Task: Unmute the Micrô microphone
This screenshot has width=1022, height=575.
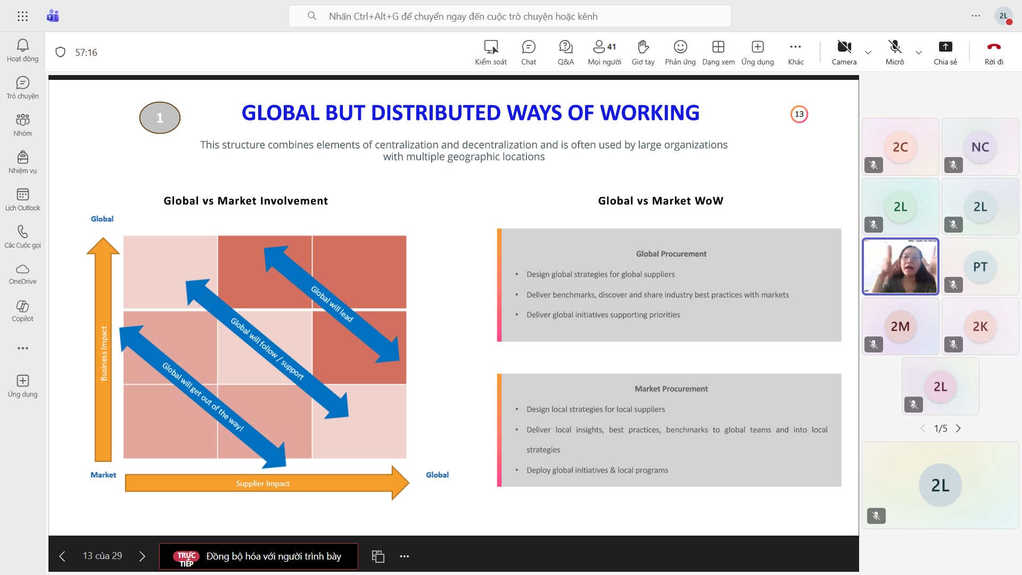Action: tap(894, 52)
